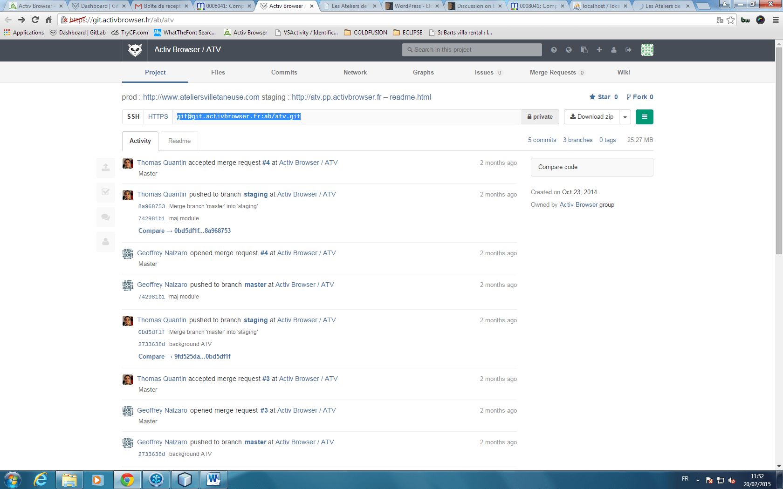
Task: Click the page vertical scrollbar
Action: (x=779, y=149)
